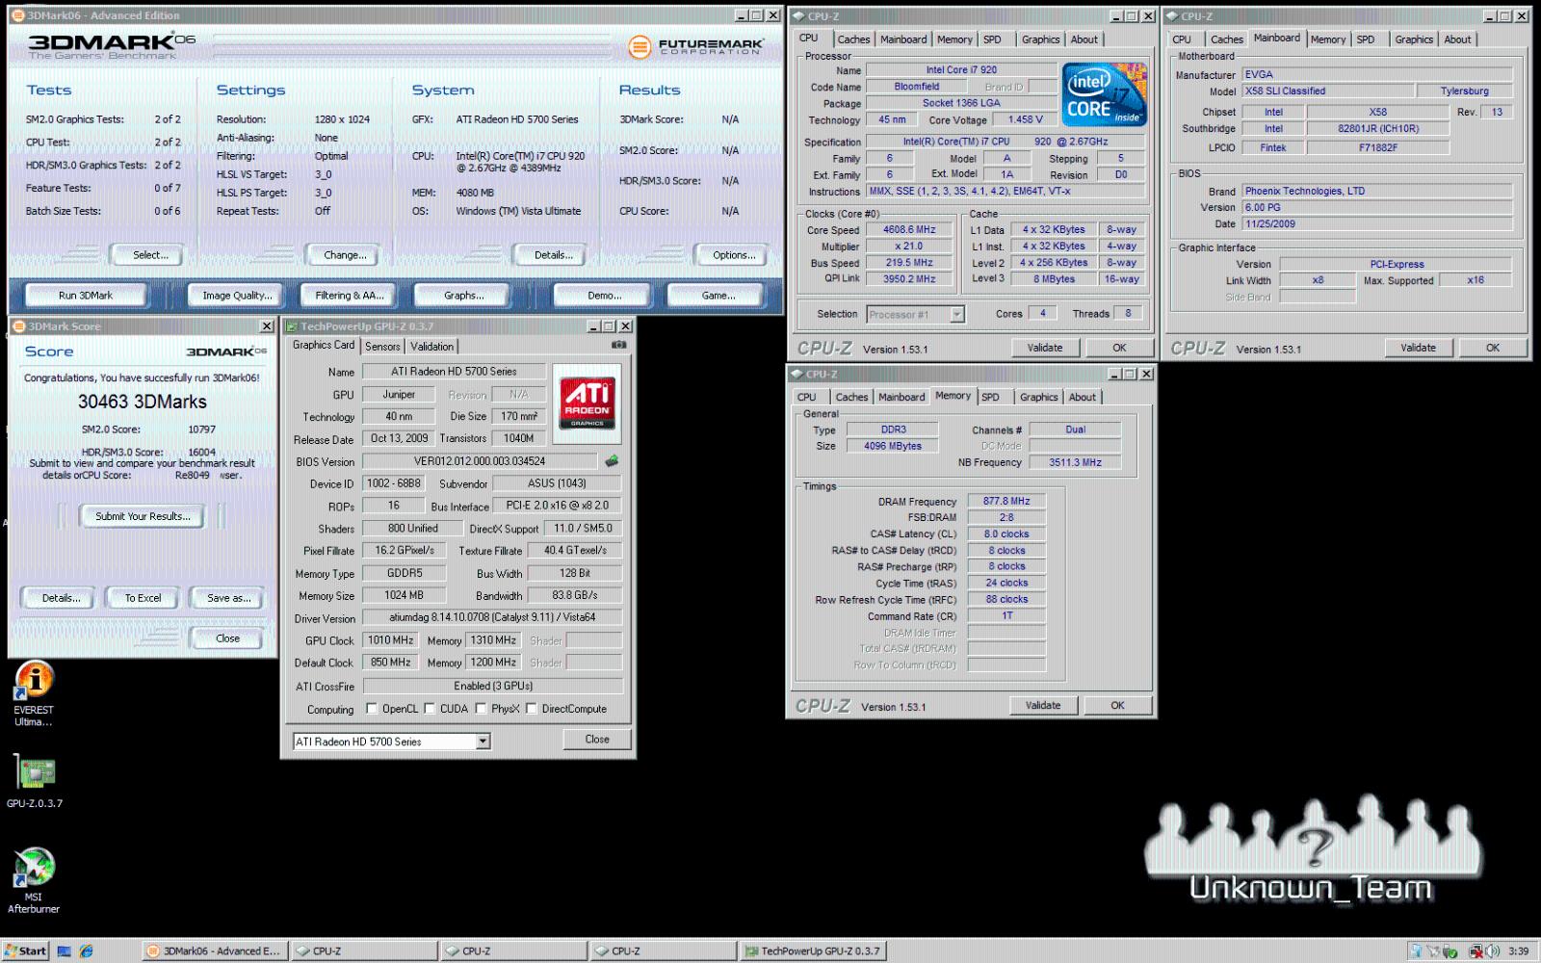Click Submit Your Results button
The height and width of the screenshot is (963, 1541).
tap(143, 516)
